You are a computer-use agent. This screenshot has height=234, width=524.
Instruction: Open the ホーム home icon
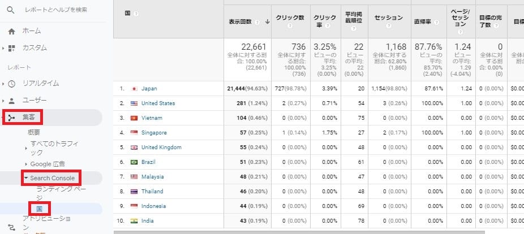(11, 31)
